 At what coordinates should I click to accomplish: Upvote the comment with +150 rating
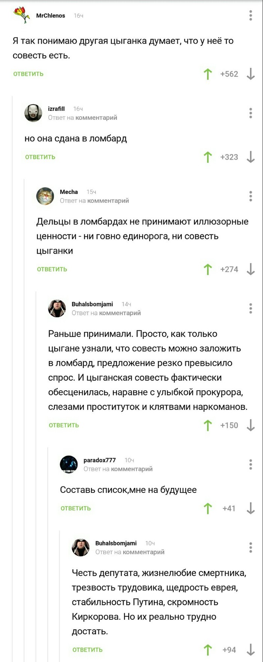click(208, 425)
